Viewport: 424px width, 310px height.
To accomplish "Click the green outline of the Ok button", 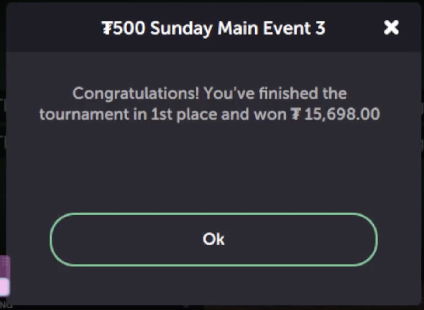I will tap(214, 214).
